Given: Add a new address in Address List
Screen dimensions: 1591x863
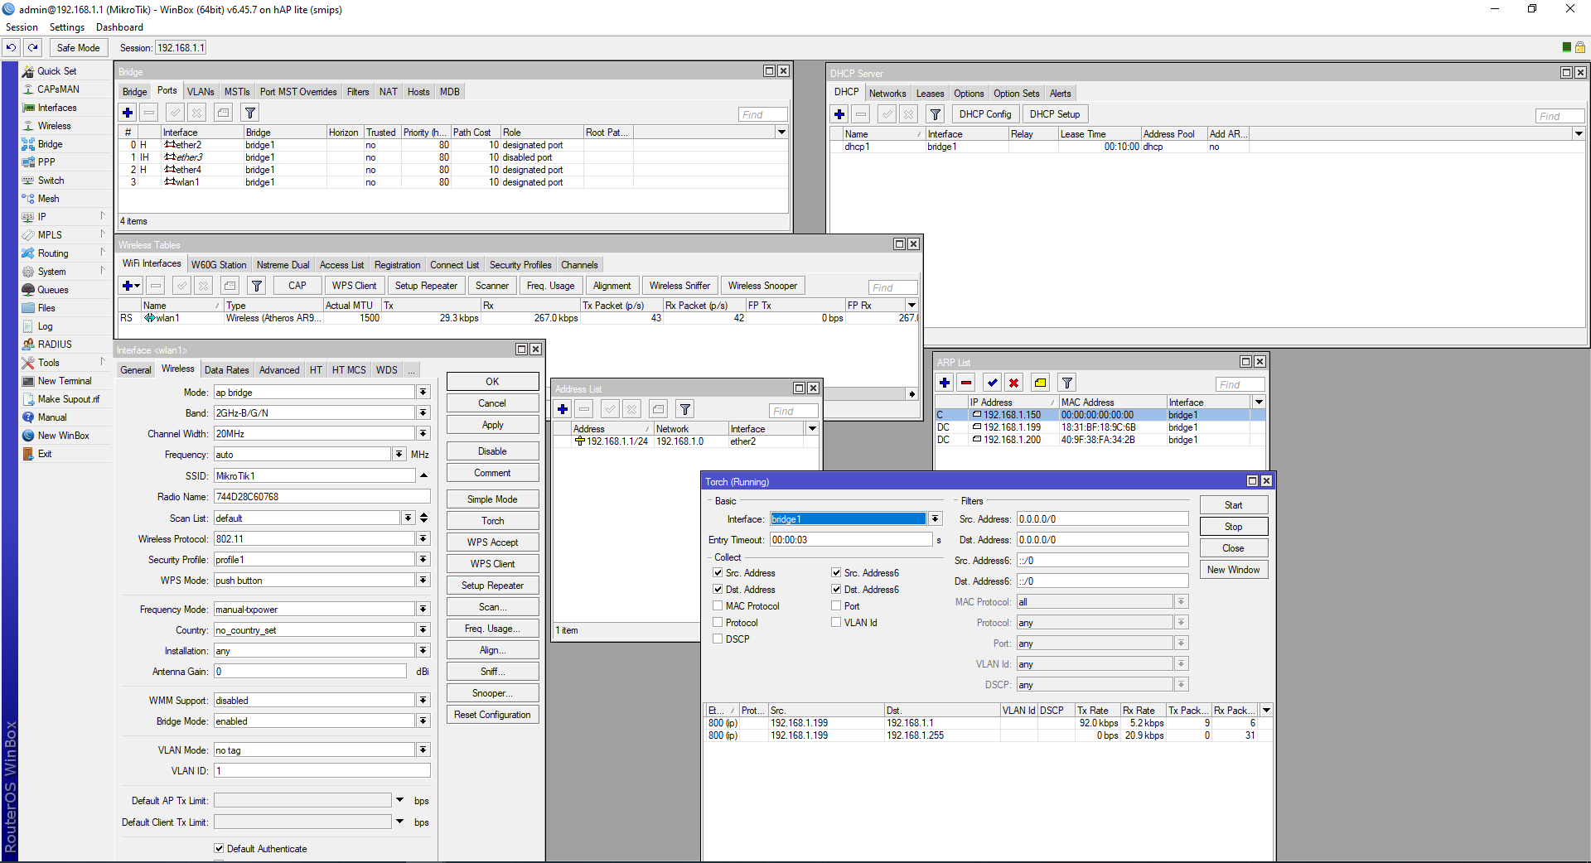Looking at the screenshot, I should (563, 409).
